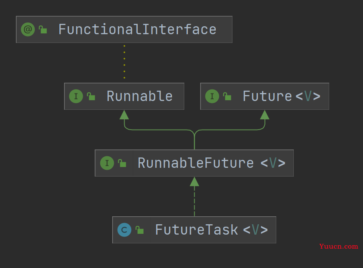Select the FutureTask<V> node label
363x268 pixels.
[212, 230]
